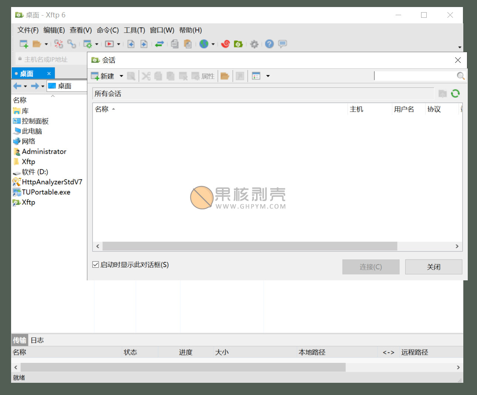Click the session list horizontal scrollbar
477x395 pixels.
[x=249, y=246]
